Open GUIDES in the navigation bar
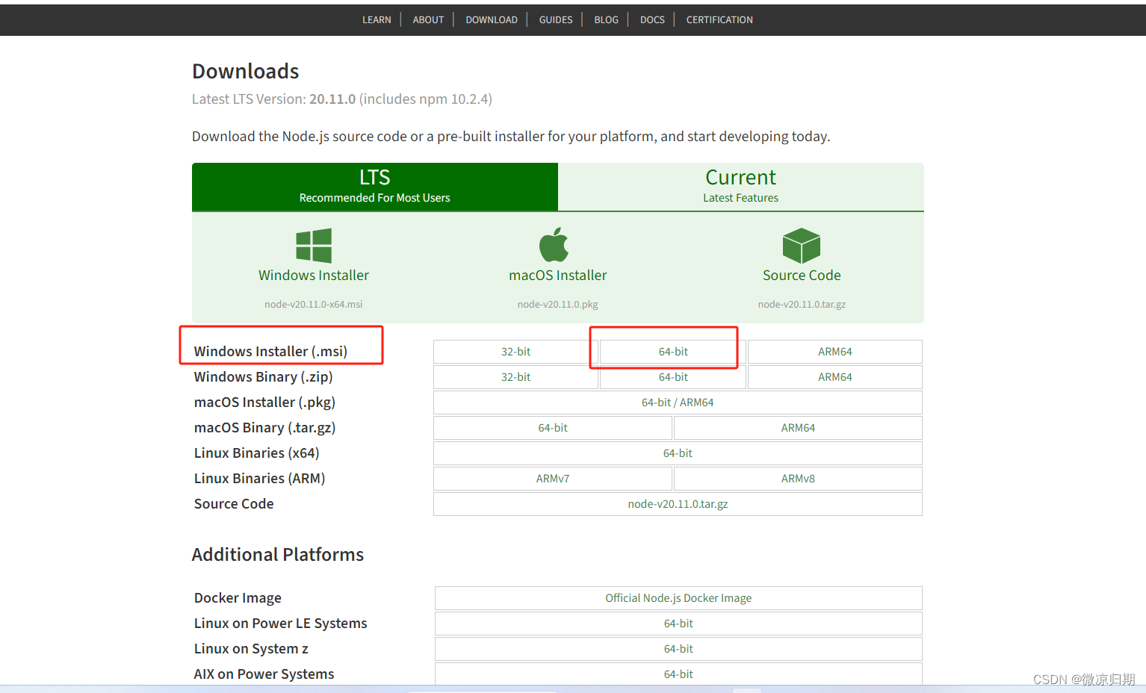 (x=556, y=20)
